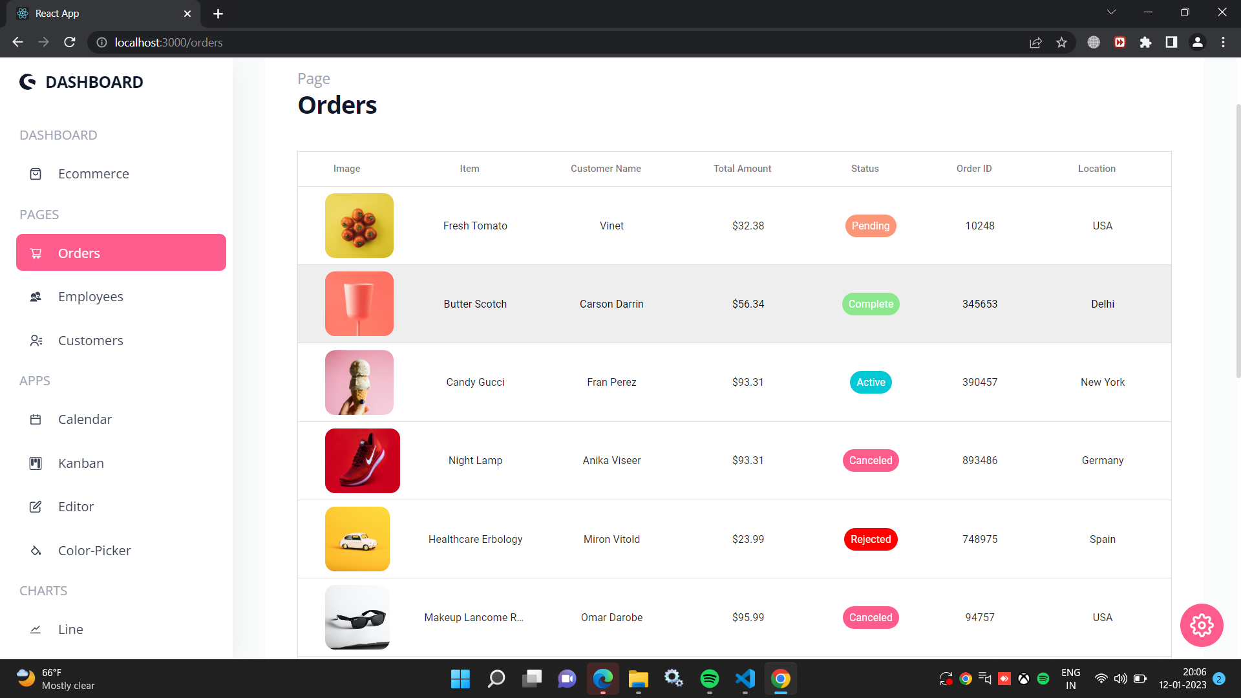This screenshot has width=1241, height=698.
Task: Navigate back using the browser back button
Action: [17, 42]
